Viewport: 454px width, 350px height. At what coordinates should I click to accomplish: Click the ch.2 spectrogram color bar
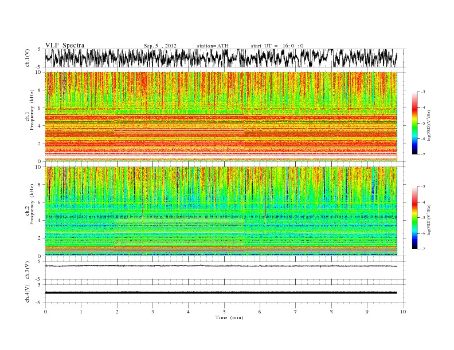(x=414, y=218)
